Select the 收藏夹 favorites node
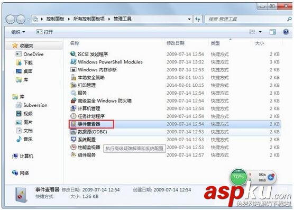 coord(26,45)
